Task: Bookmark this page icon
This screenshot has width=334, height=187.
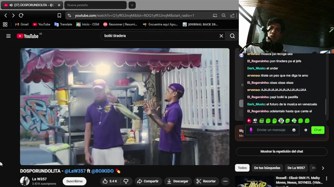Action: [59, 16]
